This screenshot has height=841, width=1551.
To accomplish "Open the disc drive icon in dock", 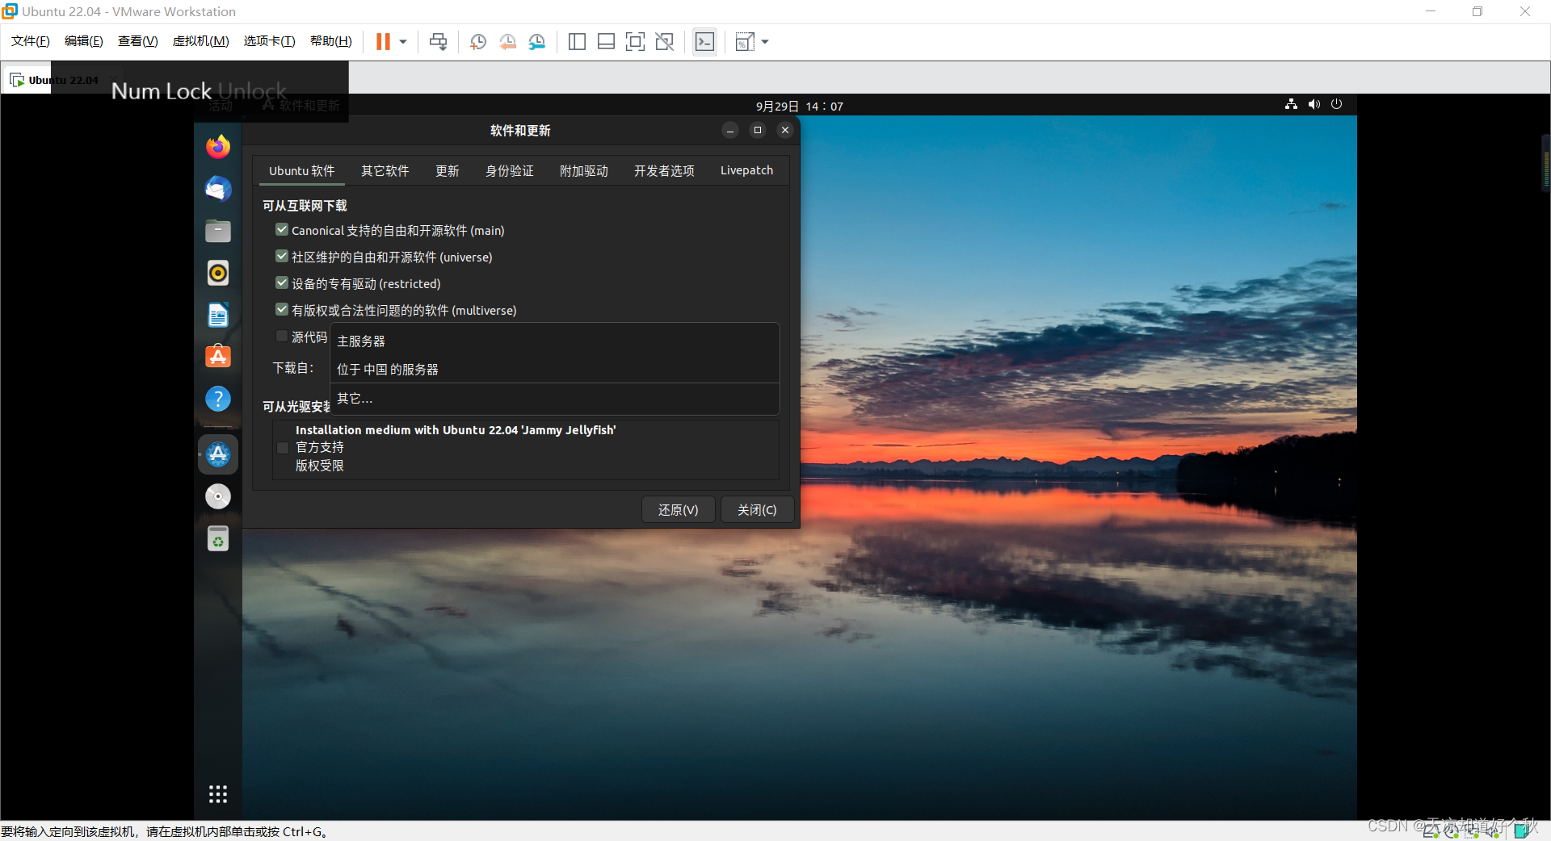I will pyautogui.click(x=218, y=496).
